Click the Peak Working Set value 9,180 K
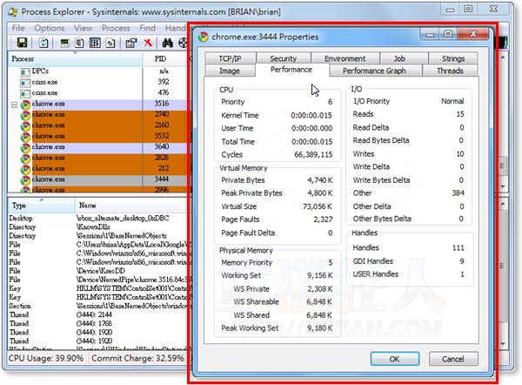522x385 pixels. [x=319, y=328]
